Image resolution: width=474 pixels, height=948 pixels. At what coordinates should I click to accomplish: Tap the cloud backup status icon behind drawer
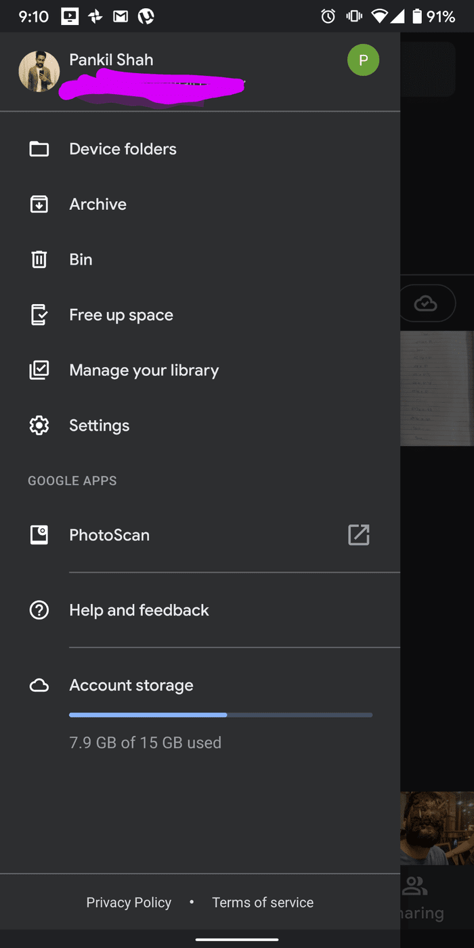[425, 303]
